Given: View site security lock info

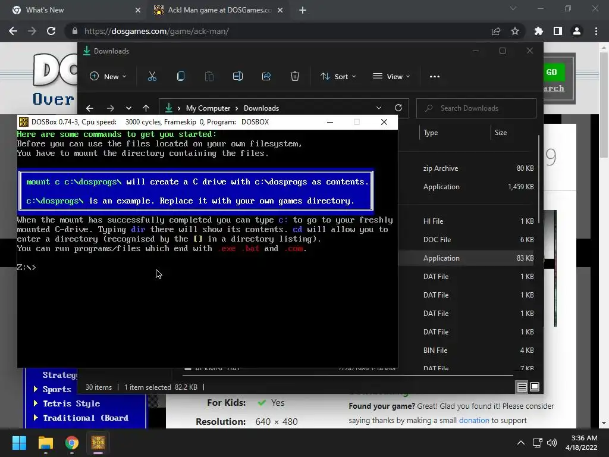Looking at the screenshot, I should tap(75, 31).
